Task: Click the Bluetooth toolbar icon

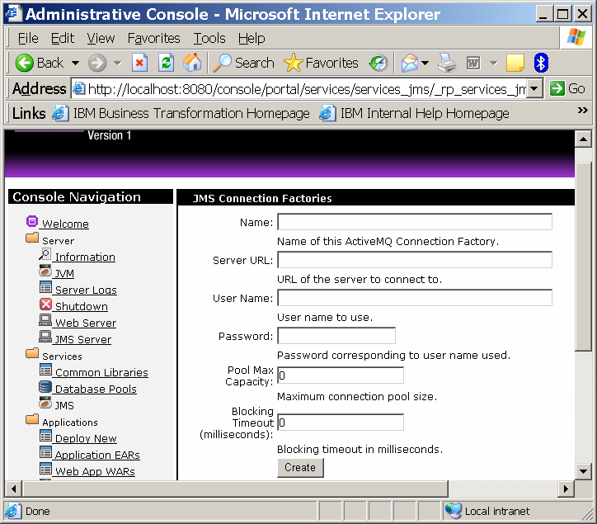Action: [x=541, y=63]
